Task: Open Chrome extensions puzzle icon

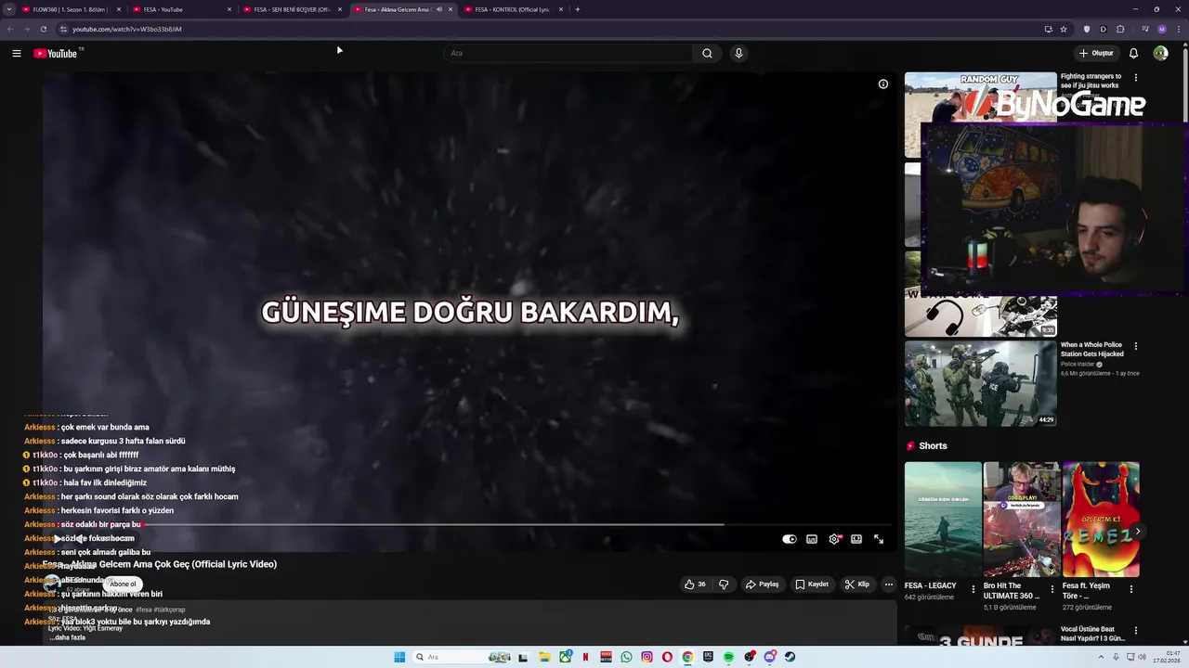Action: tap(1120, 29)
